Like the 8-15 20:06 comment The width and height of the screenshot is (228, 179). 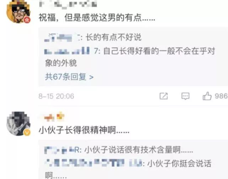(x=207, y=96)
